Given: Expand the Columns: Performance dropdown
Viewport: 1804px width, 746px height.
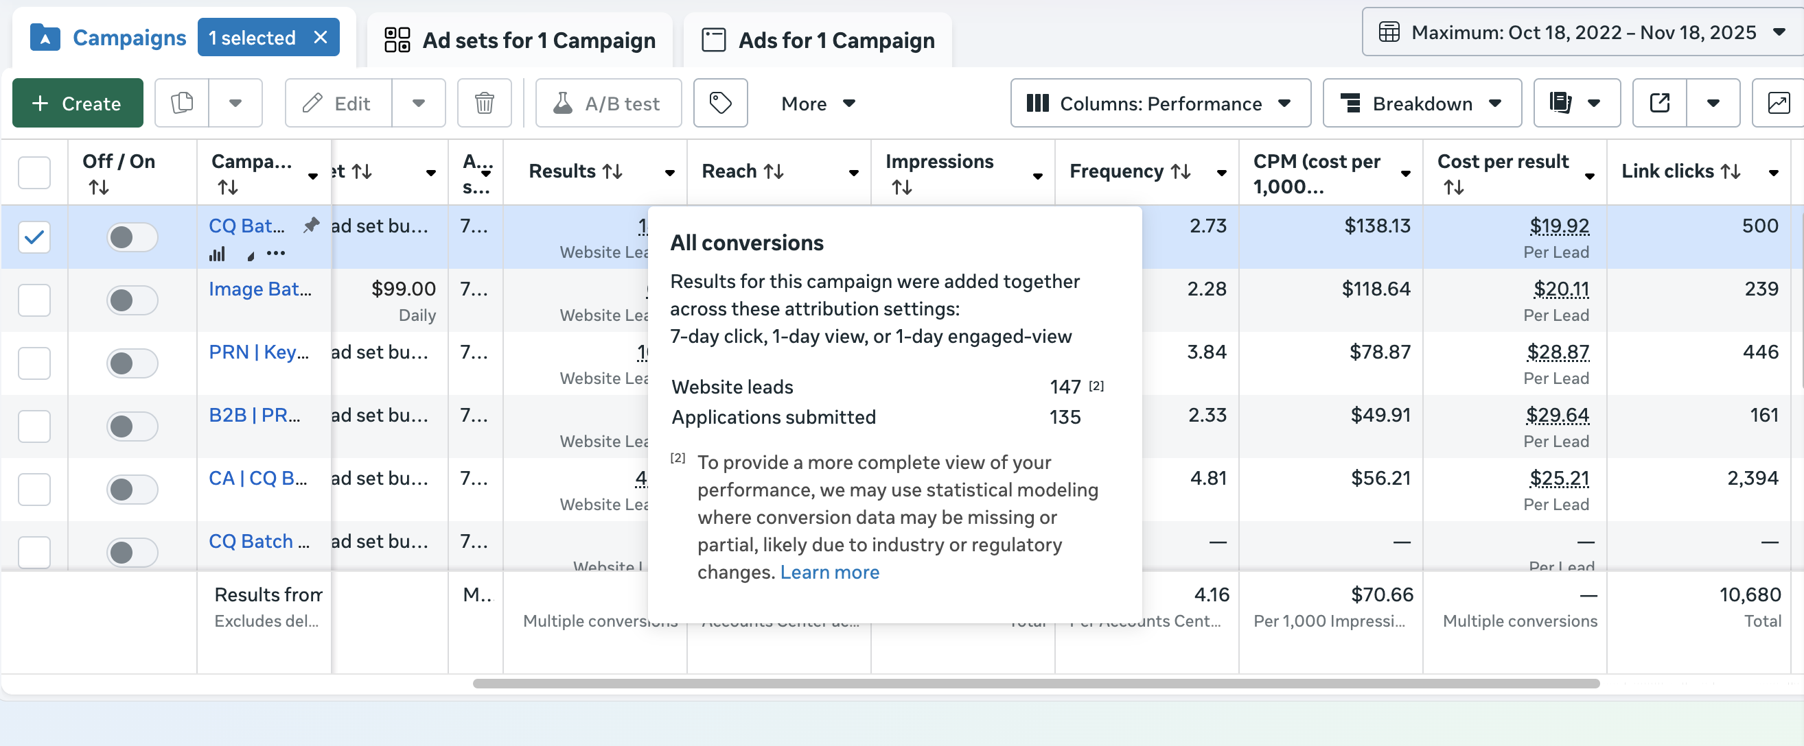Looking at the screenshot, I should pos(1159,103).
